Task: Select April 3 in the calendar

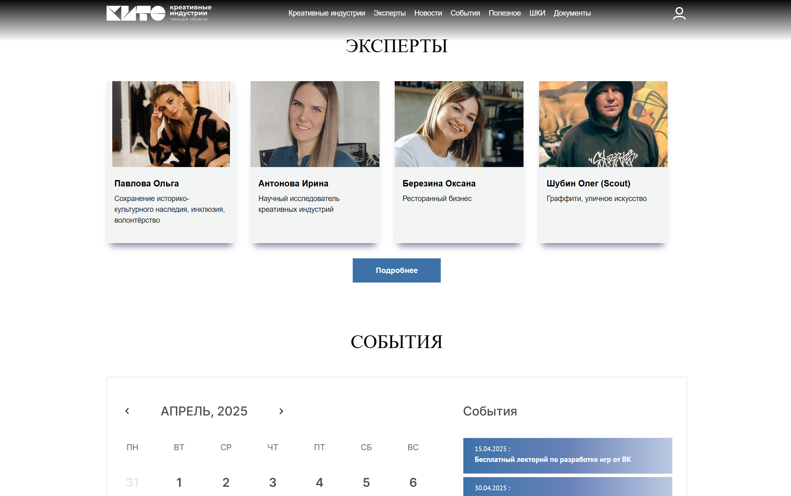Action: [273, 482]
